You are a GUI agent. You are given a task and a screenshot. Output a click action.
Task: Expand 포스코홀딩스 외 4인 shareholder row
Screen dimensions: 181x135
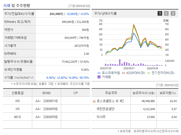click(94, 101)
